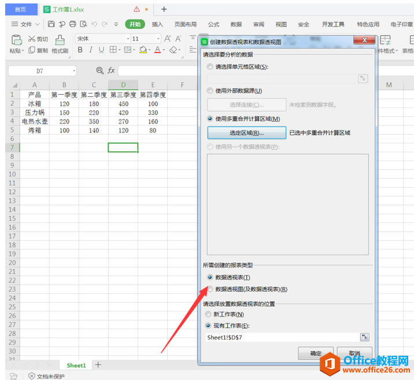The height and width of the screenshot is (380, 414).
Task: Open the 页面布局 ribbon tab
Action: [x=186, y=24]
